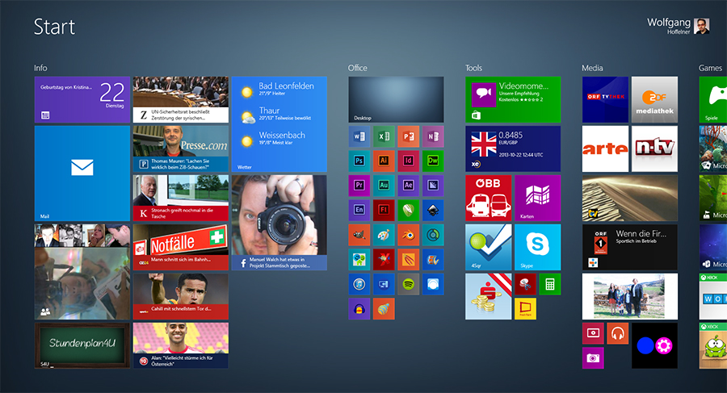Open the black tile with blue circle and gear

click(654, 345)
